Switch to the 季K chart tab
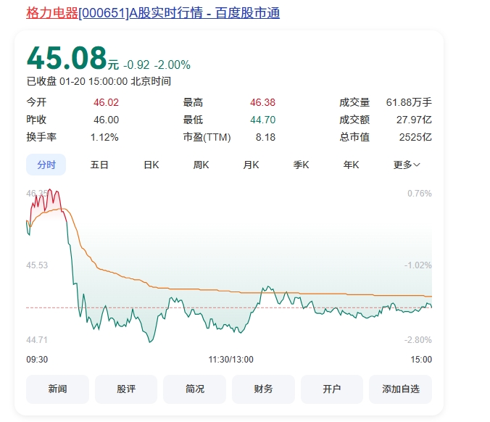The height and width of the screenshot is (422, 490). [302, 165]
